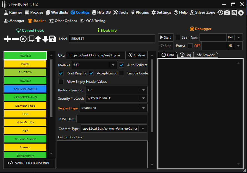Click the POST Data input field
247x173 pixels.
(x=112, y=119)
